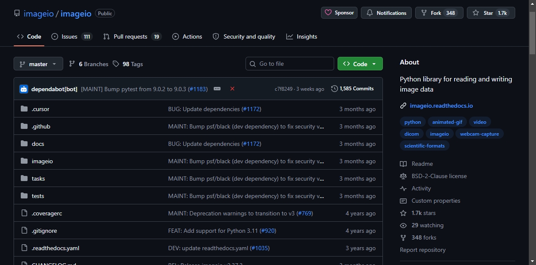The height and width of the screenshot is (265, 536).
Task: Open the Security and quality tab
Action: (x=244, y=36)
